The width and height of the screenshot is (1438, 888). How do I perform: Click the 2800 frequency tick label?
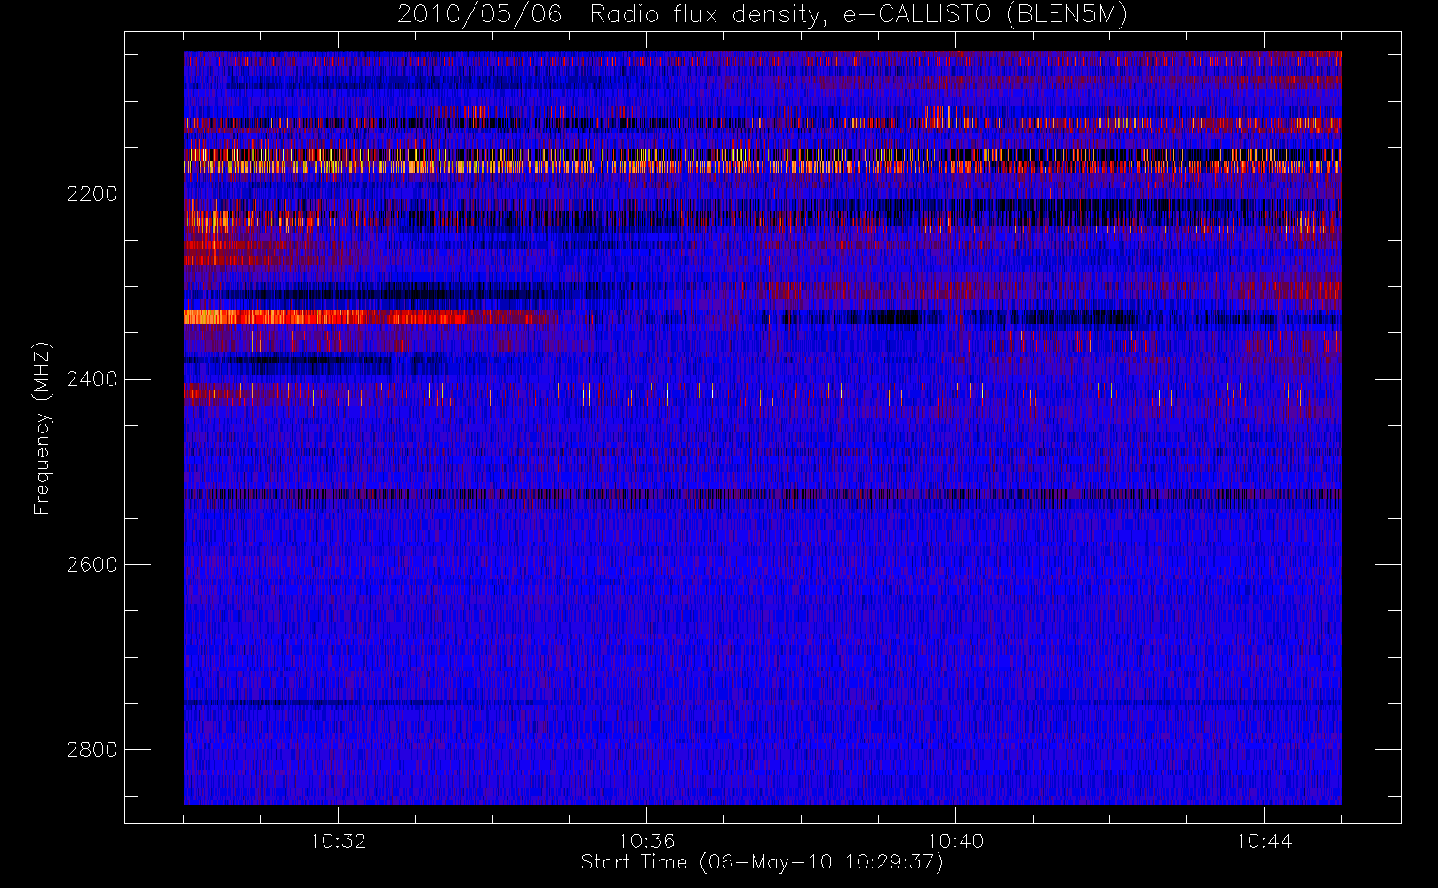[92, 750]
